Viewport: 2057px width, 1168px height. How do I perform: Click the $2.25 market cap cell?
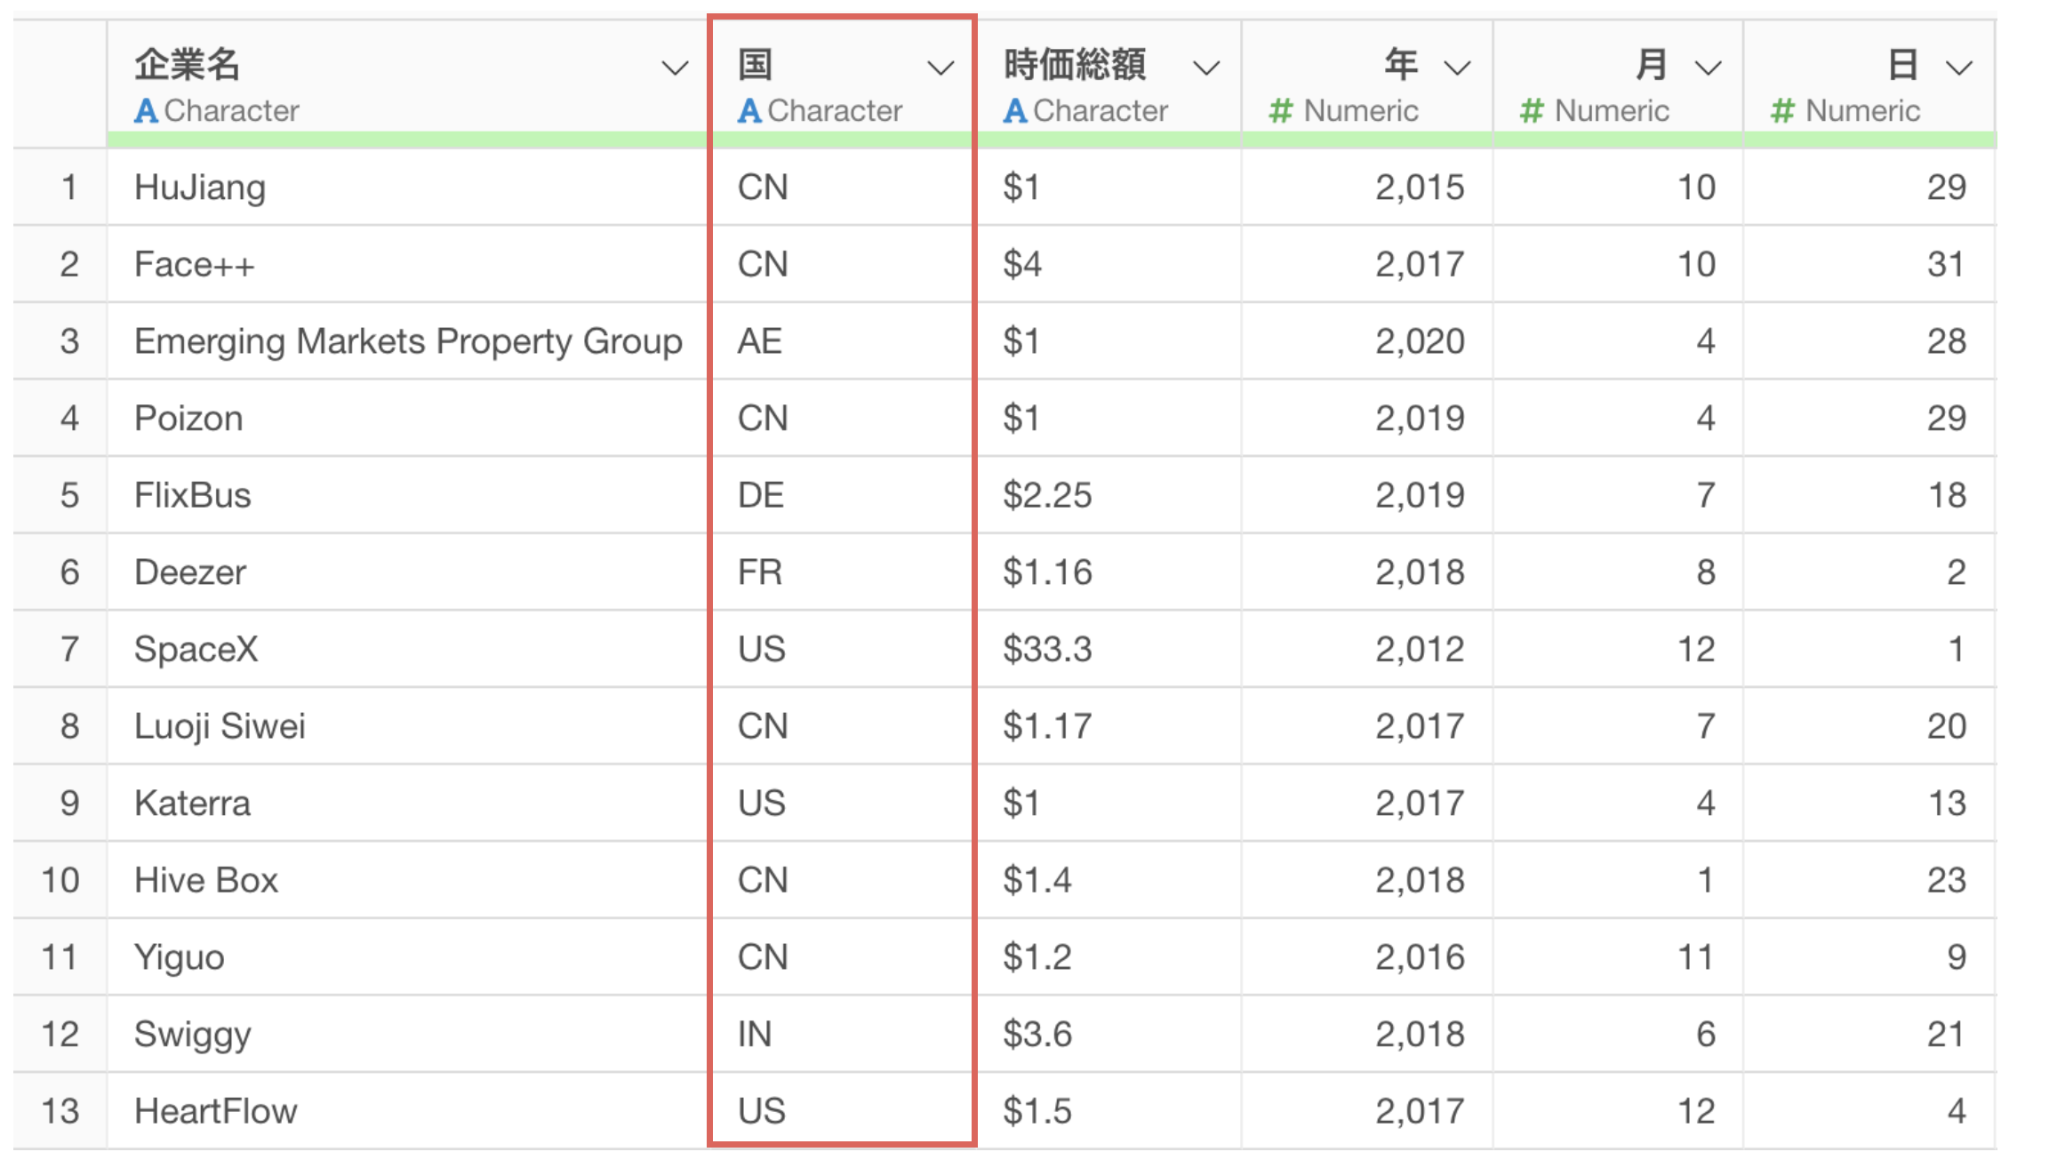1109,495
